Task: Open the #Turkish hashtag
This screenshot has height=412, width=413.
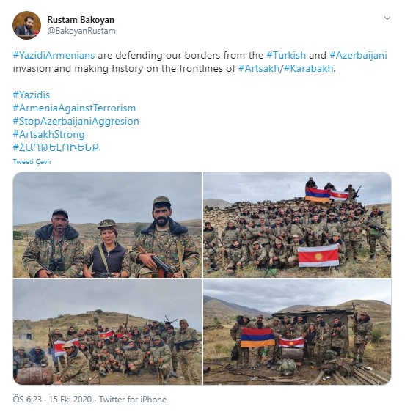Action: (286, 56)
